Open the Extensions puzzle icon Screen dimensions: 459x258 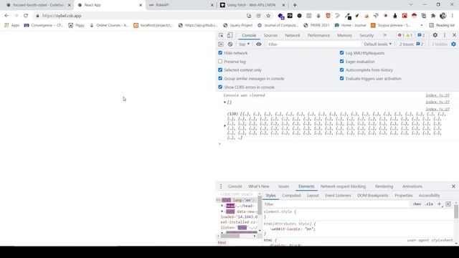[433, 16]
